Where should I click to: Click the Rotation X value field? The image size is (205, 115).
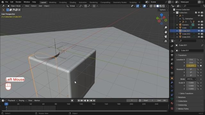click(191, 69)
